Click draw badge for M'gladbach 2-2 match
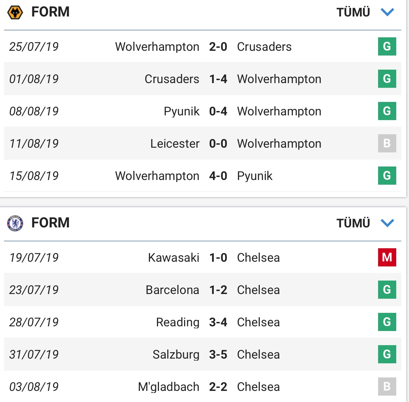The height and width of the screenshot is (402, 409). tap(387, 387)
